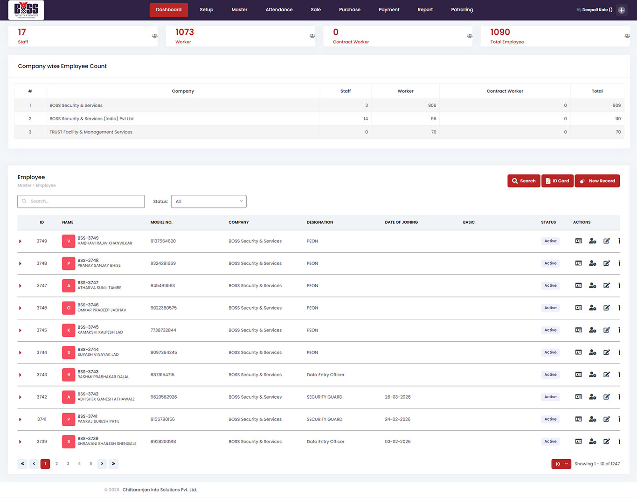
Task: Click the red Search button
Action: click(523, 181)
